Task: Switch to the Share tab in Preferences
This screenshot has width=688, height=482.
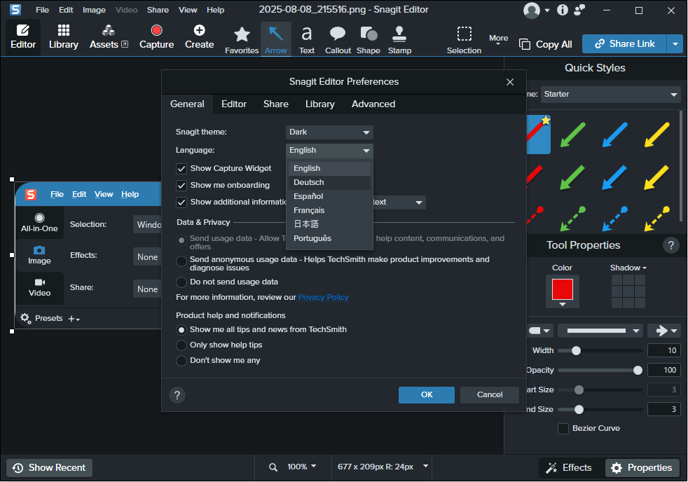Action: [x=276, y=104]
